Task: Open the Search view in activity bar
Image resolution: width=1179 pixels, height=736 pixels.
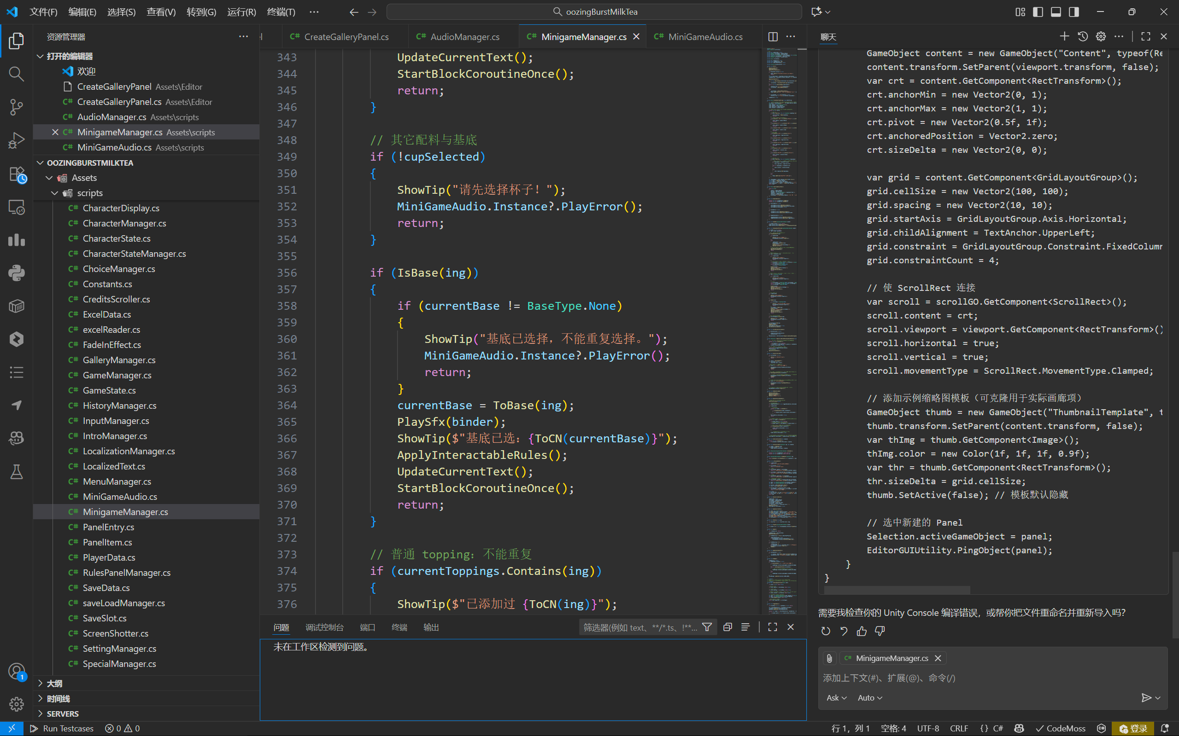Action: pos(16,74)
